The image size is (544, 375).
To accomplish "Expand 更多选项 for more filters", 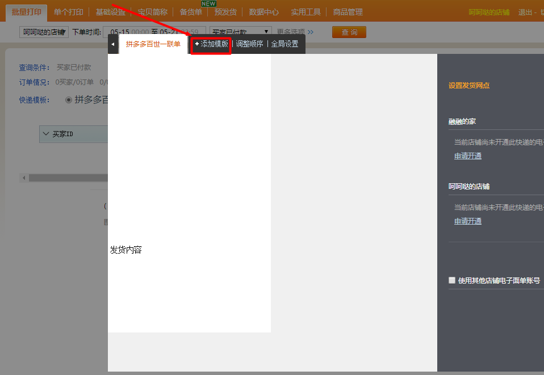I will pos(295,32).
